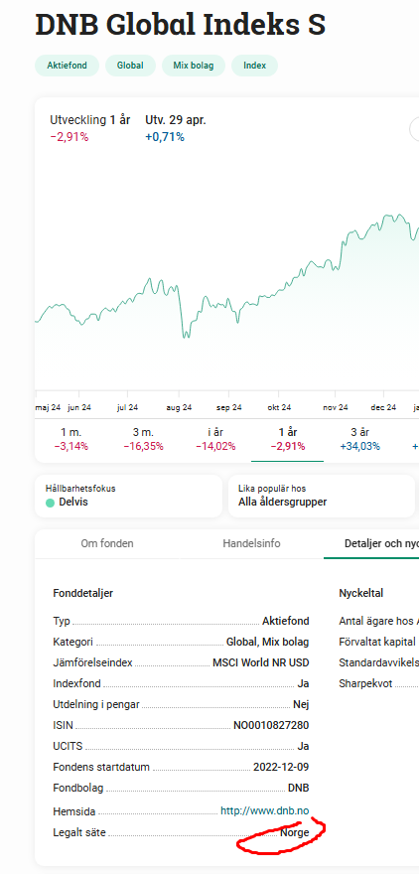Click the Global tag chip

tap(130, 66)
